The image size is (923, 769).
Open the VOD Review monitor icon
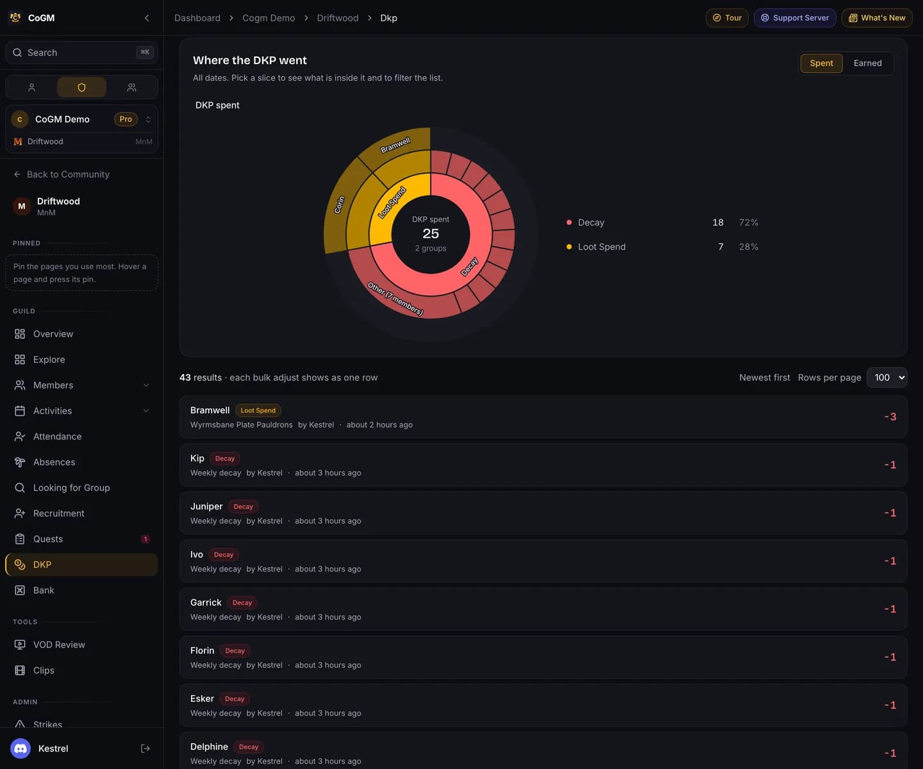click(20, 645)
